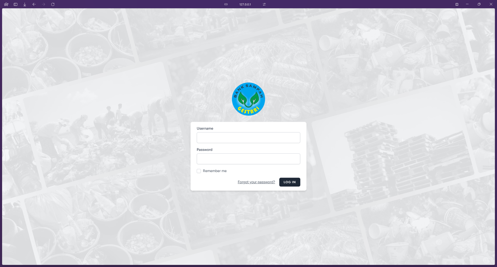
Task: Restore down the browser window
Action: click(x=479, y=4)
